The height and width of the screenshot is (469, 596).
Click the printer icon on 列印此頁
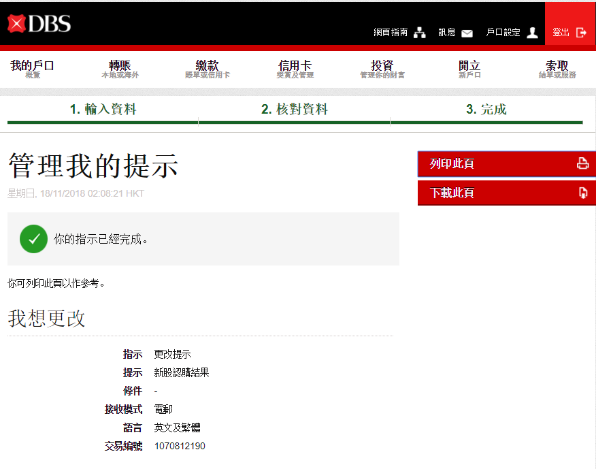tap(582, 163)
